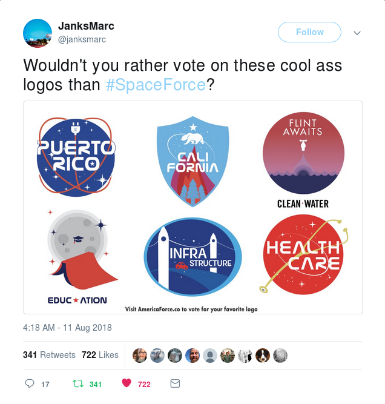Expand the tweet options chevron
Image resolution: width=385 pixels, height=404 pixels.
[x=357, y=33]
